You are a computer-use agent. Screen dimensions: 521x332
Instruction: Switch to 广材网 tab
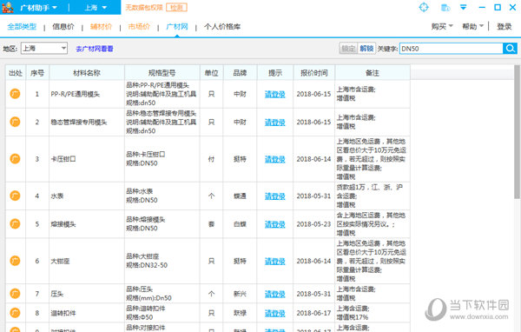pyautogui.click(x=177, y=27)
